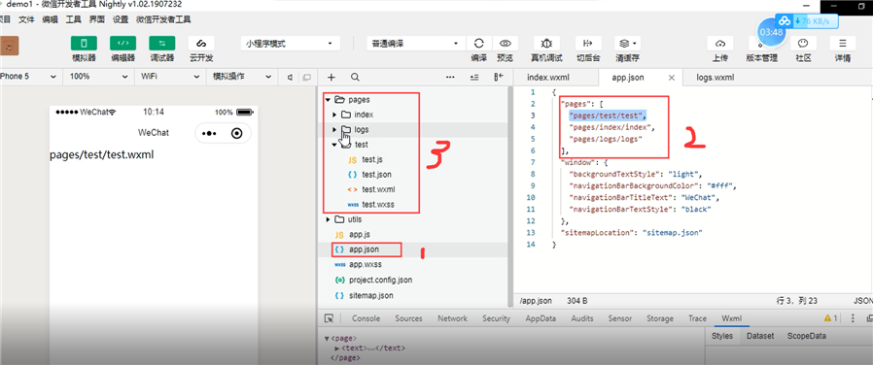Click the detach simulator window icon
The height and width of the screenshot is (365, 873).
click(x=306, y=78)
